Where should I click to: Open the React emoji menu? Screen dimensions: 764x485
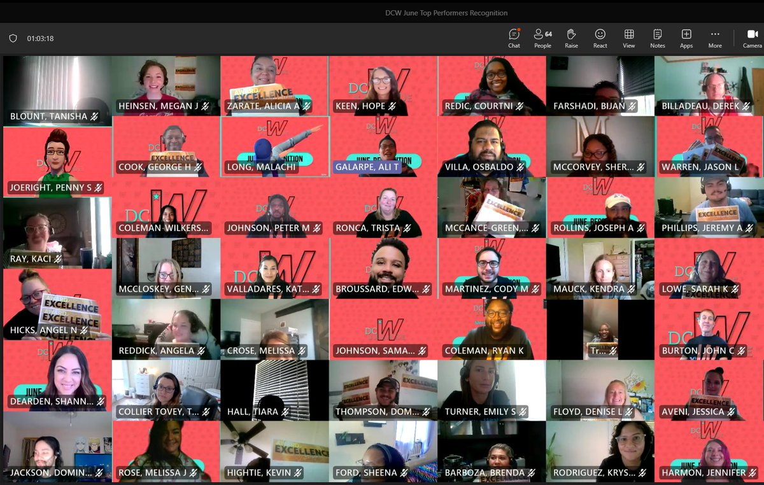point(600,38)
